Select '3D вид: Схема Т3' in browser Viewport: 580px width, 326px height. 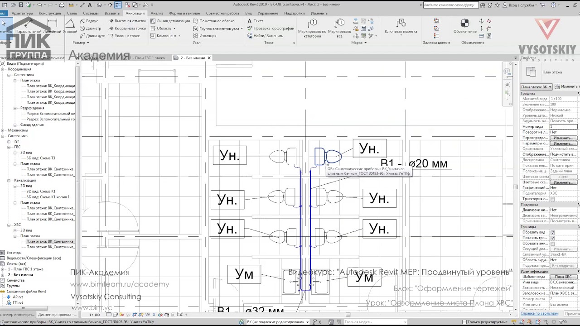(41, 158)
